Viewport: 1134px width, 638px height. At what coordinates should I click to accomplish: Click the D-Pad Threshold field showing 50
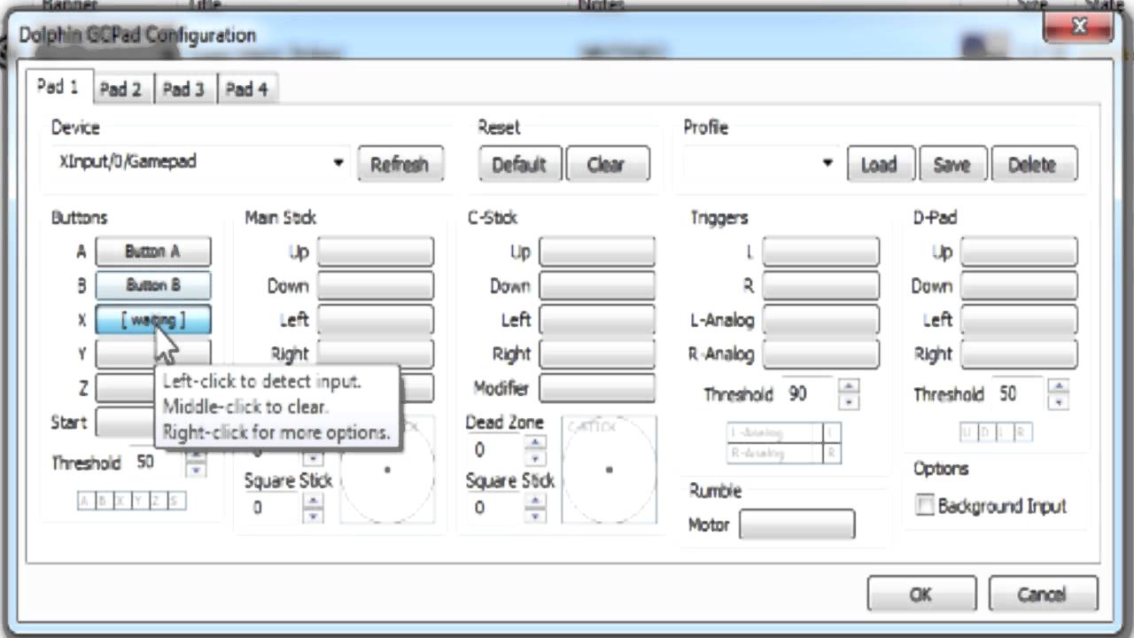pyautogui.click(x=1020, y=394)
